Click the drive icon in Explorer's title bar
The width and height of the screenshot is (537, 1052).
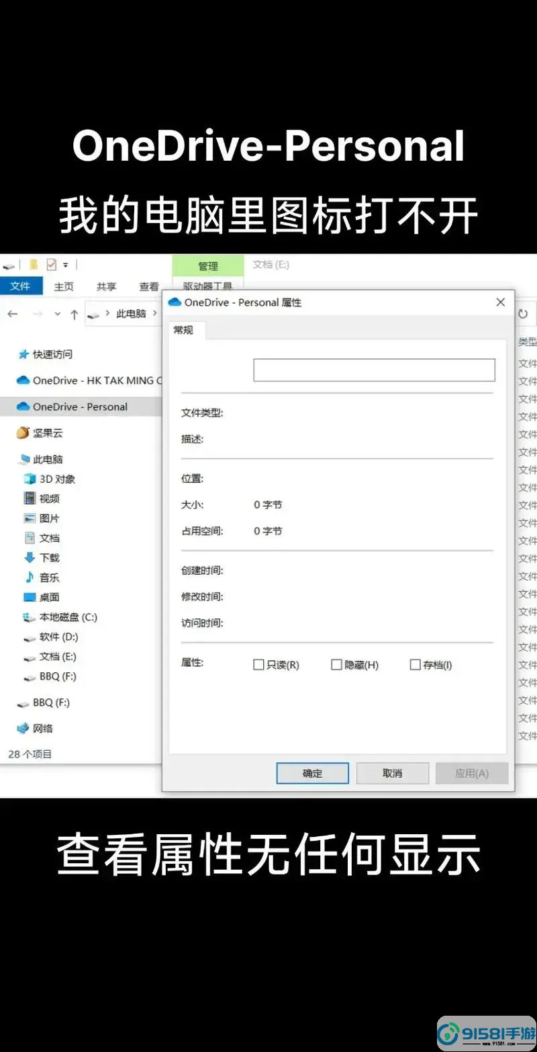coord(8,266)
